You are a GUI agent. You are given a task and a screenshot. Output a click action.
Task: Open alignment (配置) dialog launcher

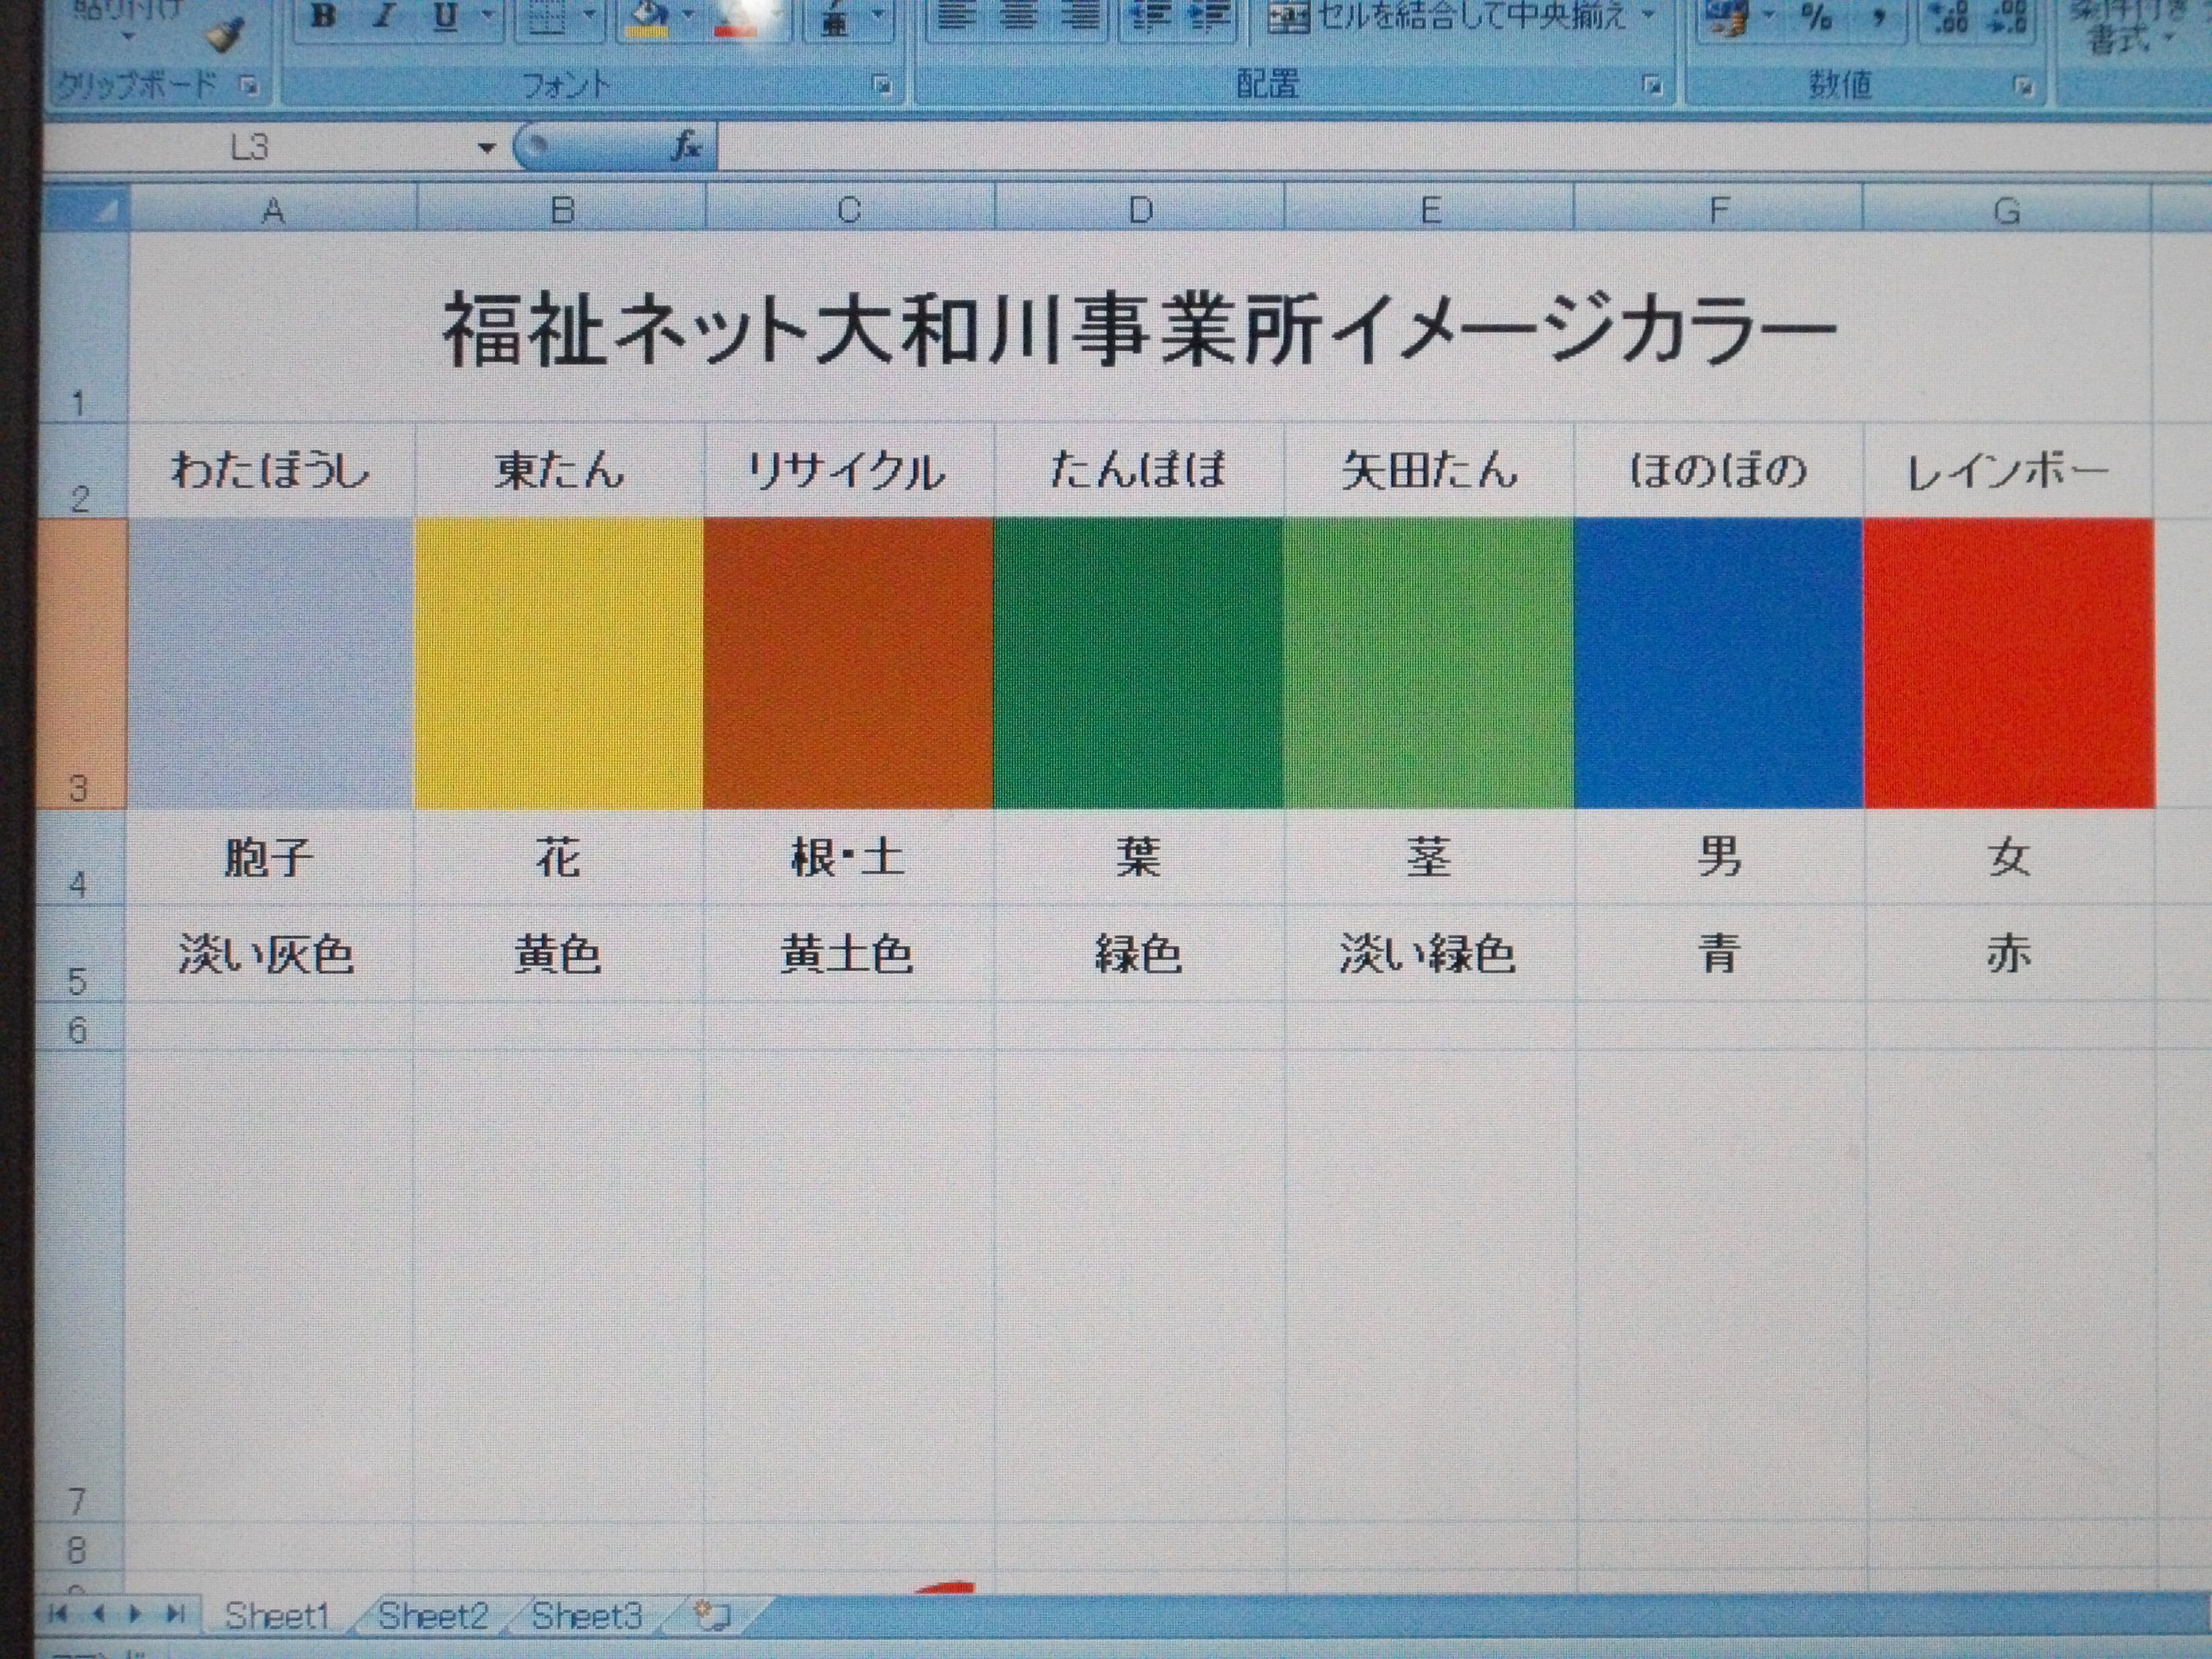pyautogui.click(x=1651, y=86)
